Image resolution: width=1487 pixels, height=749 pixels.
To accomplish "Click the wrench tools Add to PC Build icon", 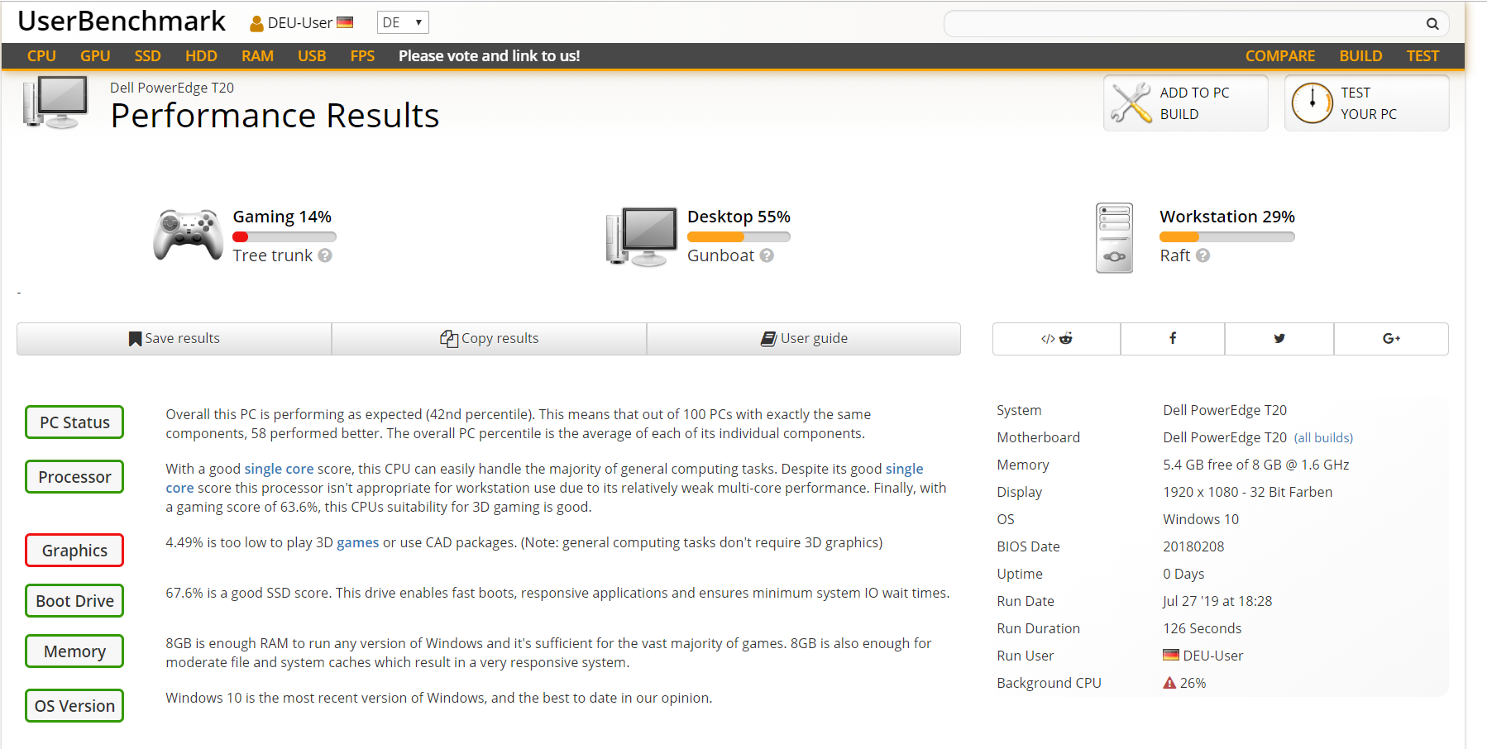I will point(1131,103).
